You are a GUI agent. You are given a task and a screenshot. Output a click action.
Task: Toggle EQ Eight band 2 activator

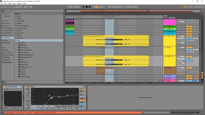39,108
